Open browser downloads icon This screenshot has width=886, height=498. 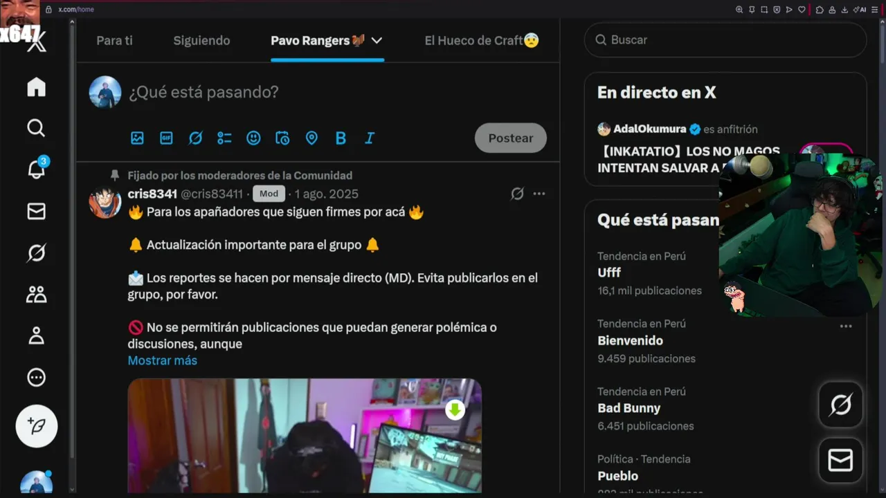tap(846, 10)
